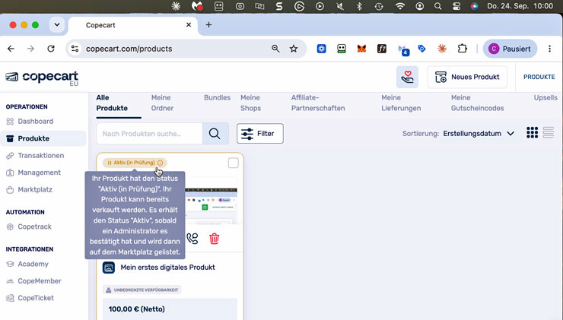Click the heart-in-hand icon in header
The image size is (563, 320).
tap(407, 77)
